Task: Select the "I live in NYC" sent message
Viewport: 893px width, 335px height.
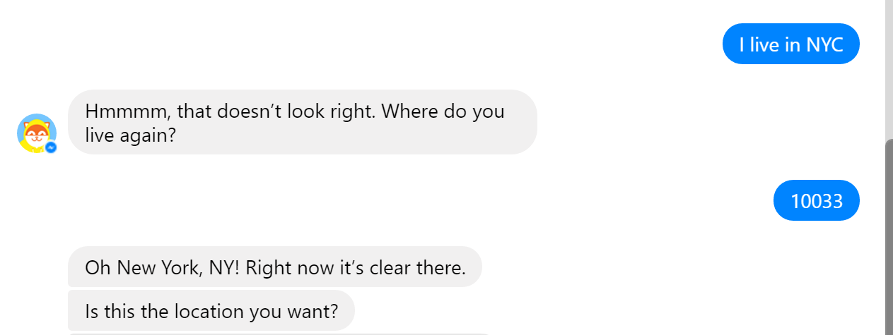Action: pyautogui.click(x=790, y=44)
